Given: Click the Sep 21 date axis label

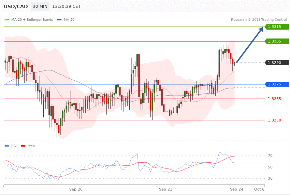Looking at the screenshot, I should 165,189.
